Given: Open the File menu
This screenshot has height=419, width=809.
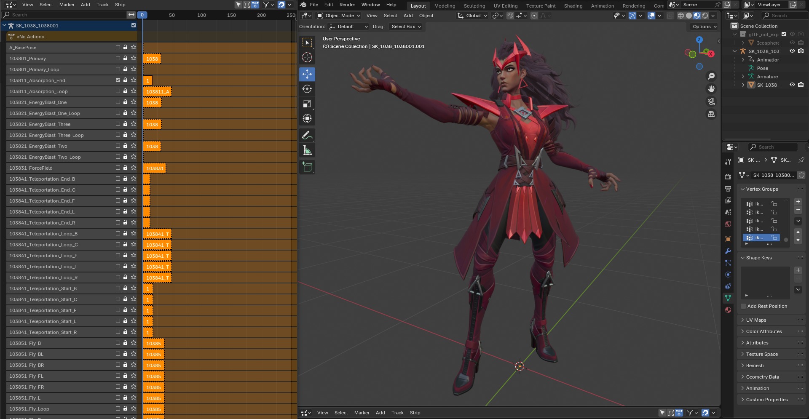Looking at the screenshot, I should tap(314, 5).
